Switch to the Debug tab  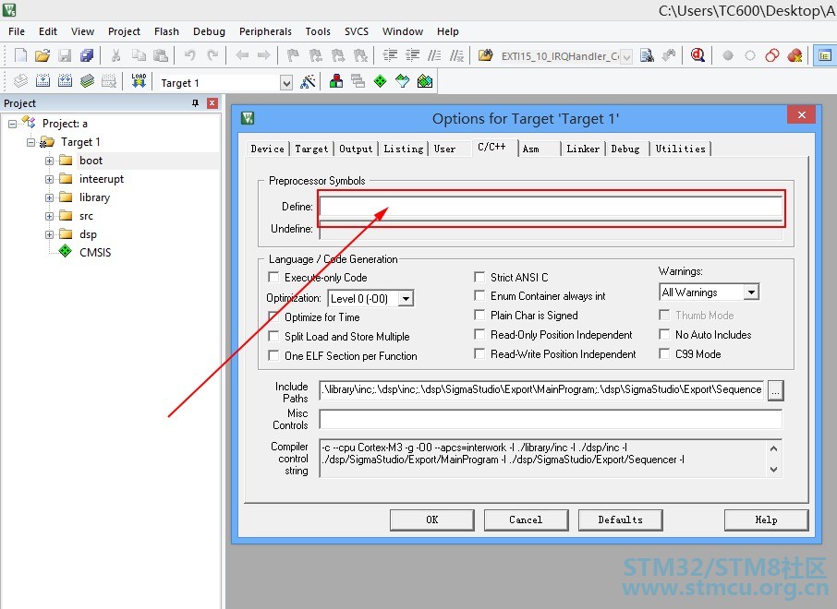coord(625,149)
